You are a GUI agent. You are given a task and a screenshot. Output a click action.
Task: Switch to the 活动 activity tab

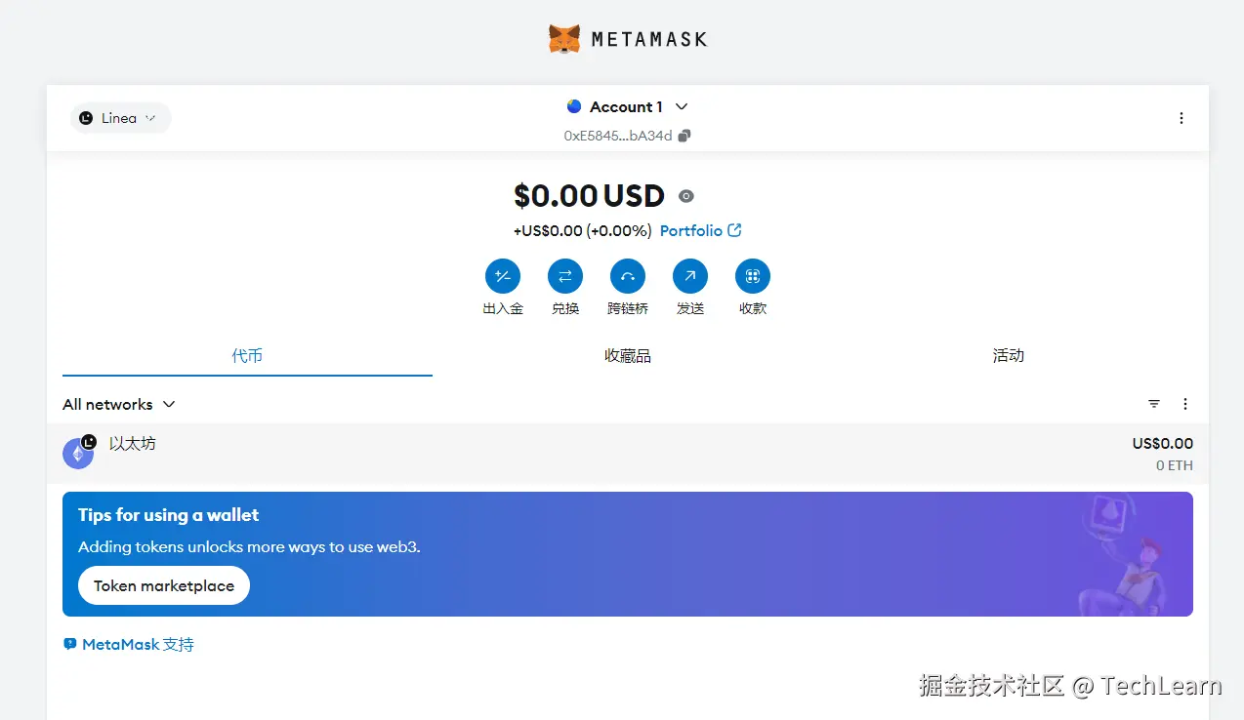1008,356
